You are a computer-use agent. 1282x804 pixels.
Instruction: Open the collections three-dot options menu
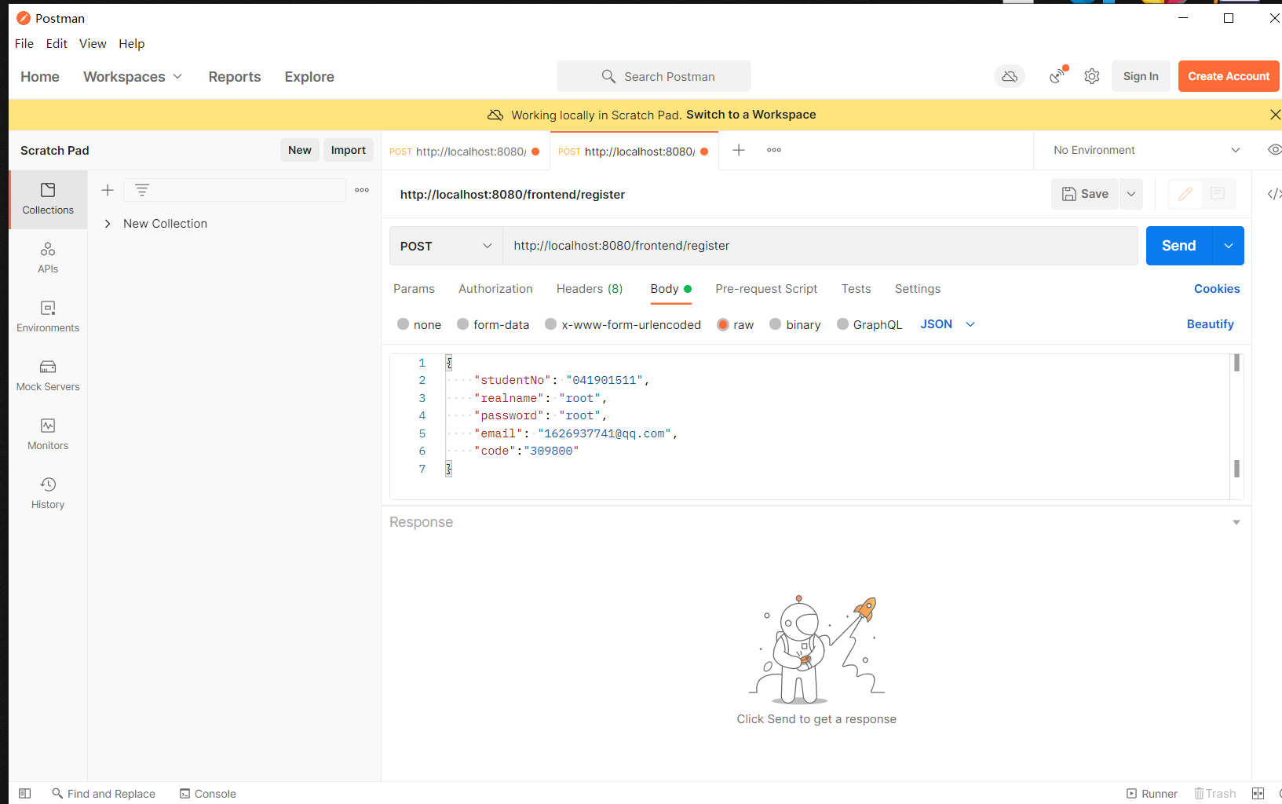pos(362,190)
